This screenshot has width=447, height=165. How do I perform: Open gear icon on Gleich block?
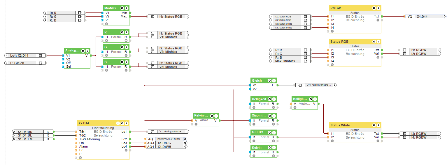click(270, 81)
